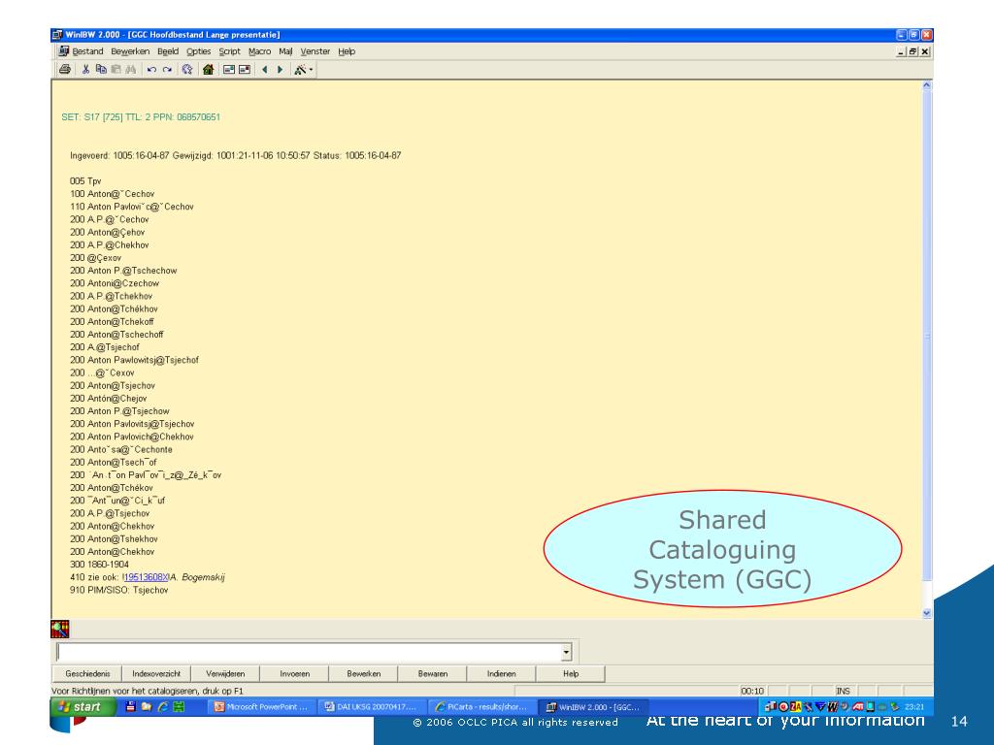Click the window-layout icon beside the back arrow
This screenshot has width=994, height=745.
(244, 70)
